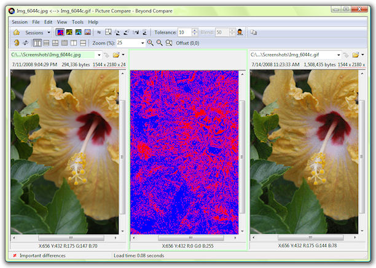
Task: Switch to Mismatch Range view mode
Action: coord(69,32)
